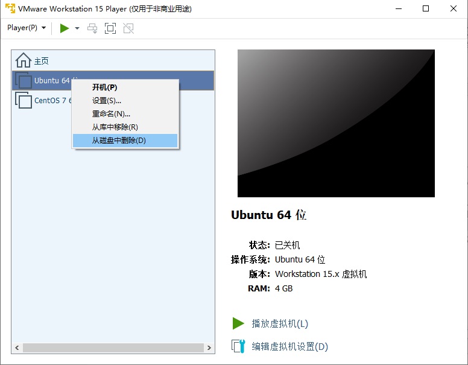Click library scrollbar left arrow
468x365 pixels.
pos(17,348)
